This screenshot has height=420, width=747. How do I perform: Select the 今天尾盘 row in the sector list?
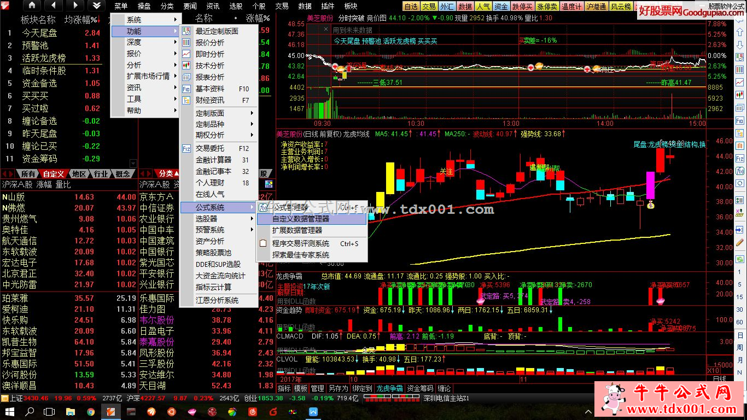pyautogui.click(x=39, y=33)
